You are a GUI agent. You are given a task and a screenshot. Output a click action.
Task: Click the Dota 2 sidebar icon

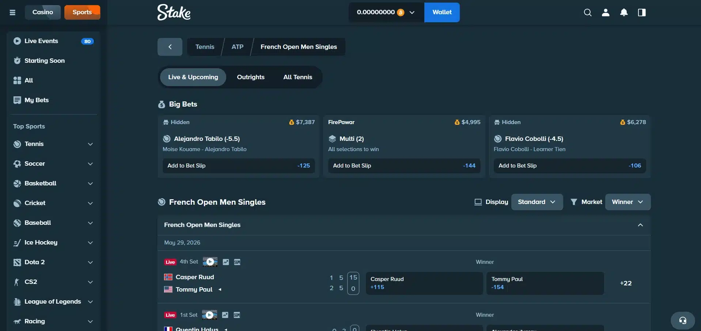point(17,262)
